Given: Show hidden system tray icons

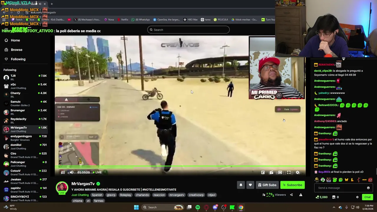Looking at the screenshot, I should pos(334,207).
